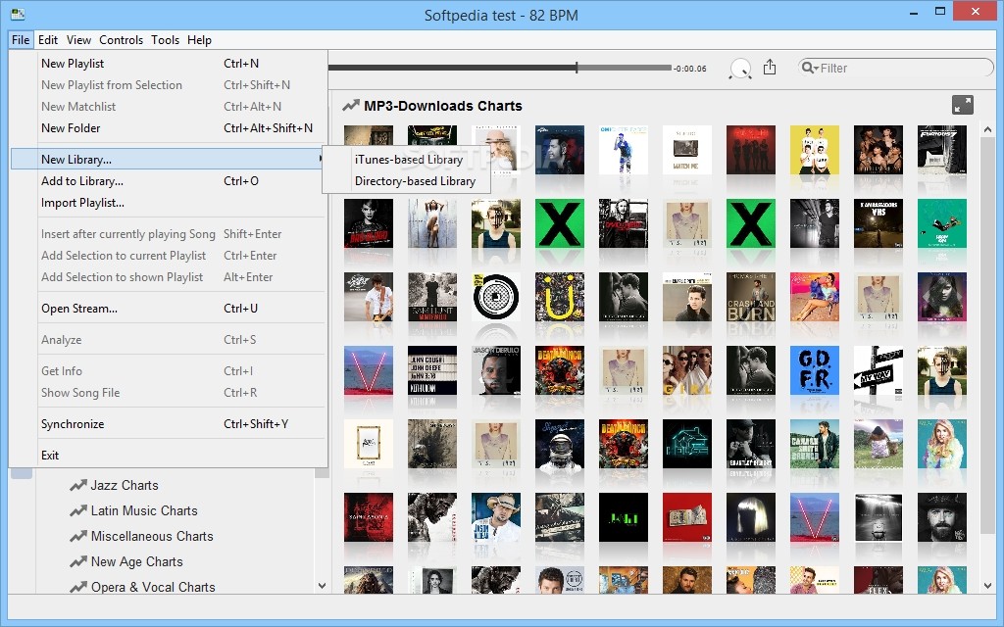Click the Jazz Charts trend icon
Viewport: 1004px width, 627px height.
[x=78, y=486]
